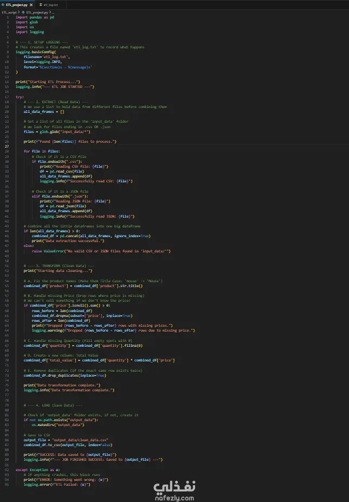Click line number 28 at the for loop
The height and width of the screenshot is (502, 349).
tap(7, 151)
